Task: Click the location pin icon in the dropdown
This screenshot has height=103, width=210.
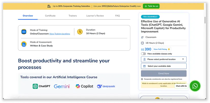Action: pyautogui.click(x=144, y=59)
